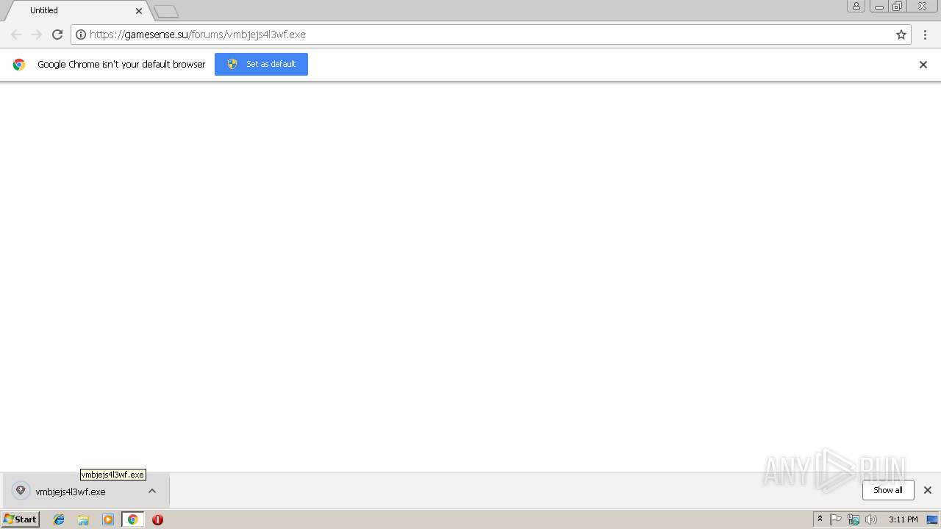Open the Chrome user profile icon
The height and width of the screenshot is (529, 941).
click(x=856, y=6)
